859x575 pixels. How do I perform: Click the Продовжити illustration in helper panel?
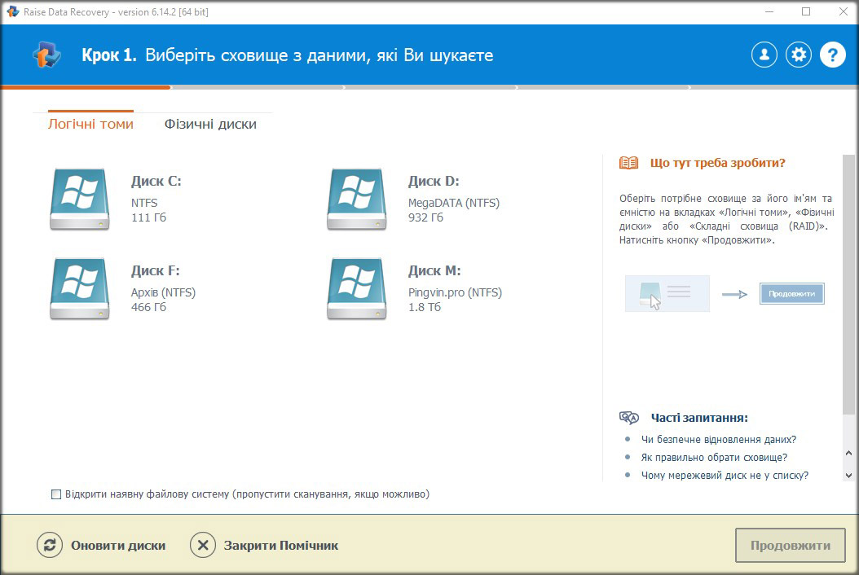[791, 294]
